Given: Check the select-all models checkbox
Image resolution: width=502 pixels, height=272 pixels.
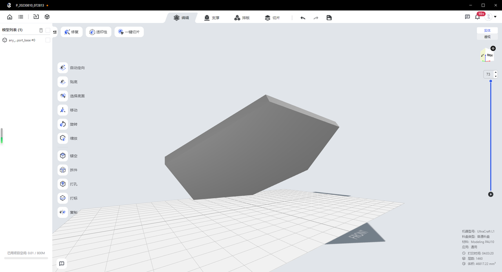Looking at the screenshot, I should click(48, 30).
